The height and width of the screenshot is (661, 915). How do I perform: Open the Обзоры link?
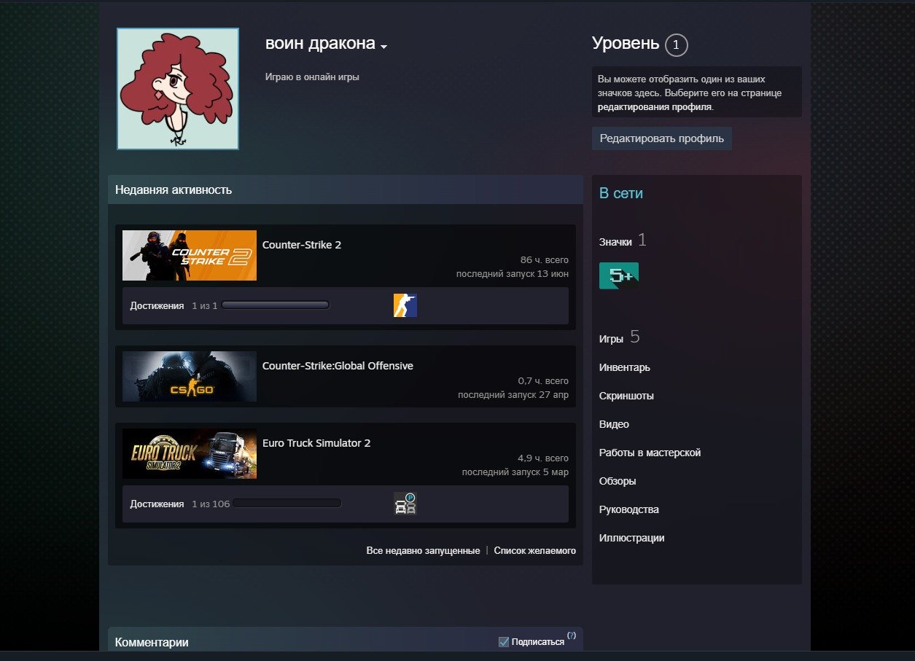pos(618,481)
